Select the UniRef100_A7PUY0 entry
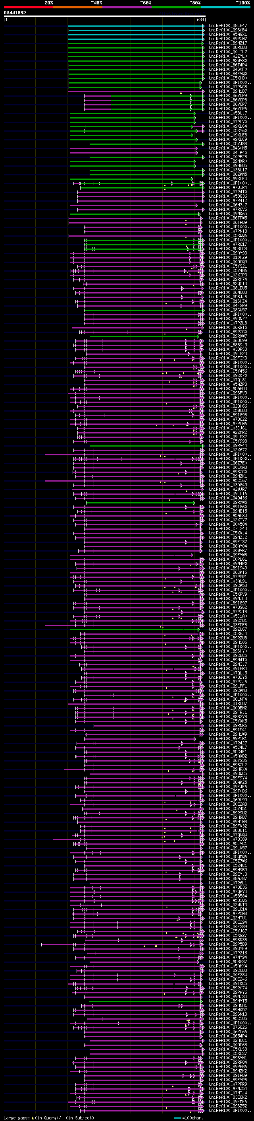 pos(228,122)
